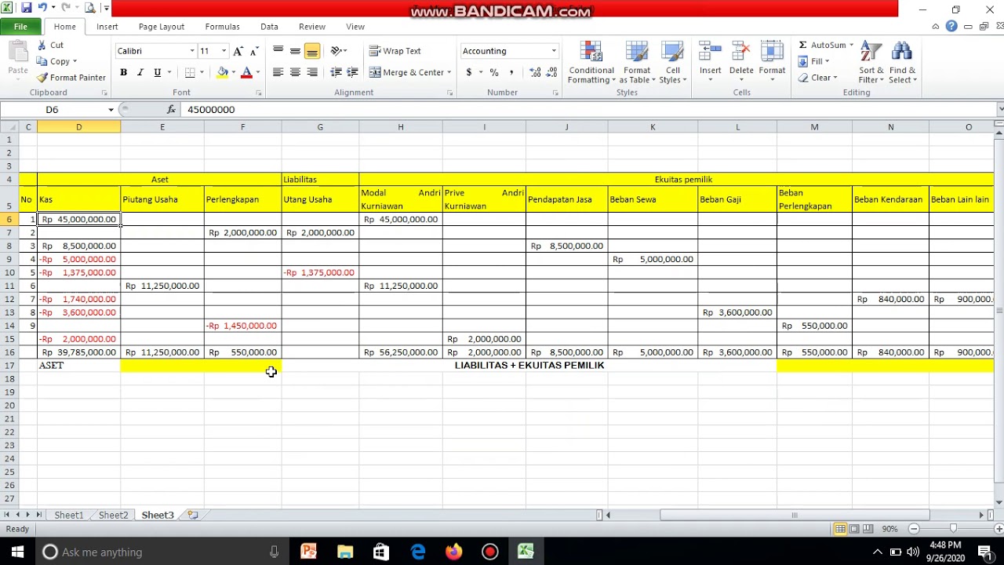
Task: Open PowerPoint from the taskbar
Action: 308,552
